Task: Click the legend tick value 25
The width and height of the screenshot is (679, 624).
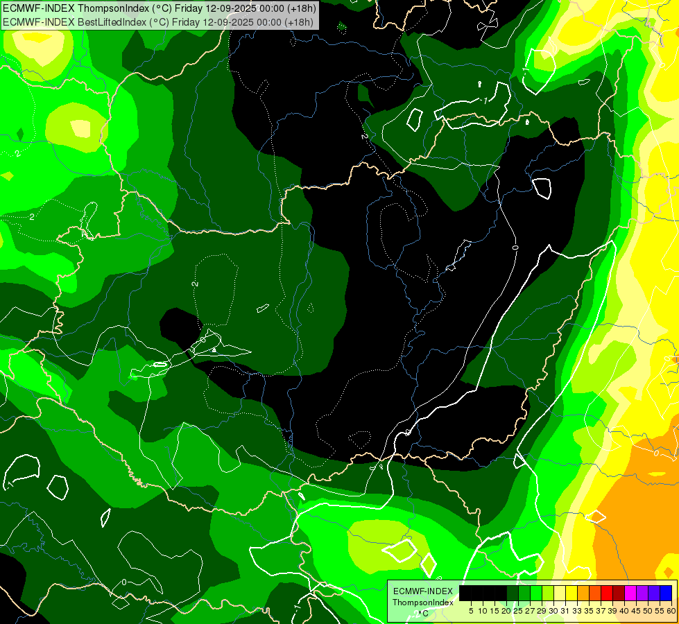Action: pos(518,611)
